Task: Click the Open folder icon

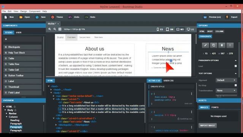Action: click(x=21, y=17)
